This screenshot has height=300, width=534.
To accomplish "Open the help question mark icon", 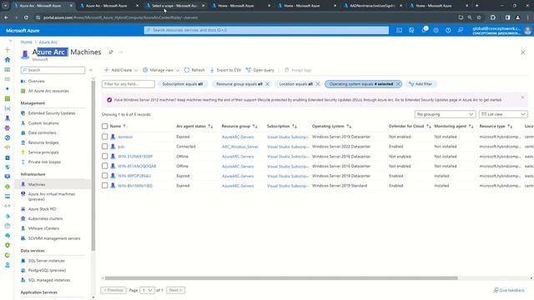I will [x=448, y=30].
